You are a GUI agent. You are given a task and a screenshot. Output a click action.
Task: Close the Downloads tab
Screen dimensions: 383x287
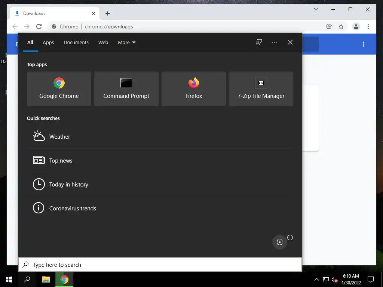point(93,13)
